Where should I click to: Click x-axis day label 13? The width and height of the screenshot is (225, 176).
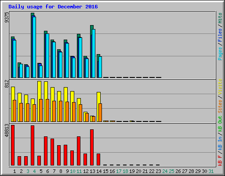tap(92, 171)
